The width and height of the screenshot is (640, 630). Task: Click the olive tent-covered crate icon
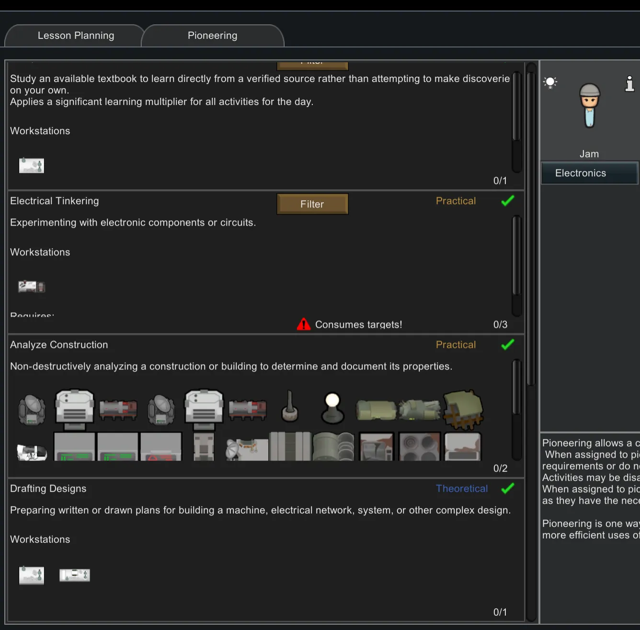463,409
